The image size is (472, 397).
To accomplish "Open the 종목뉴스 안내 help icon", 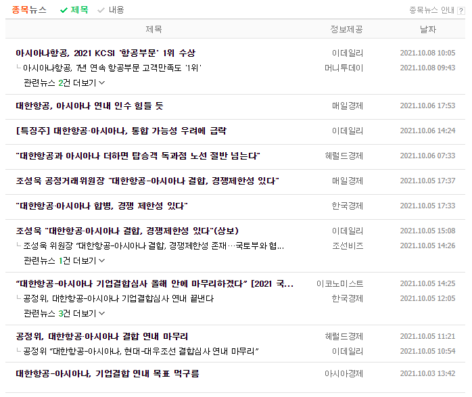I will 461,11.
